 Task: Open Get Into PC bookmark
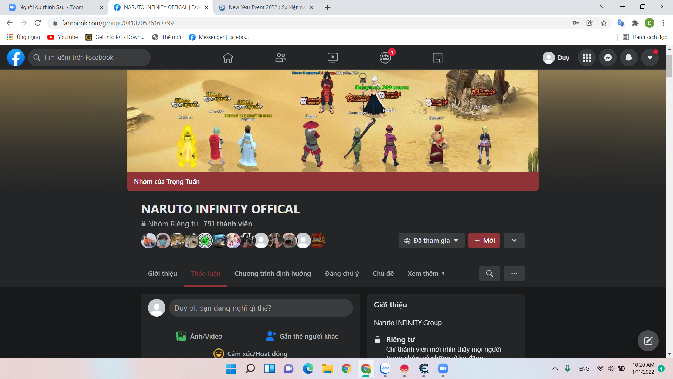point(115,37)
